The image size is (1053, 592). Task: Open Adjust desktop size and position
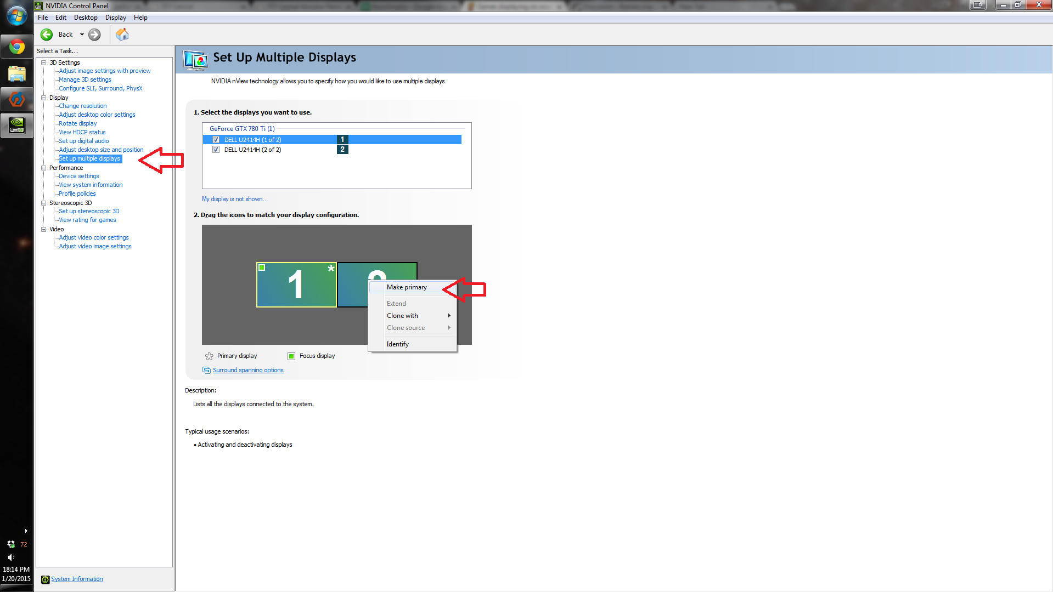coord(101,150)
